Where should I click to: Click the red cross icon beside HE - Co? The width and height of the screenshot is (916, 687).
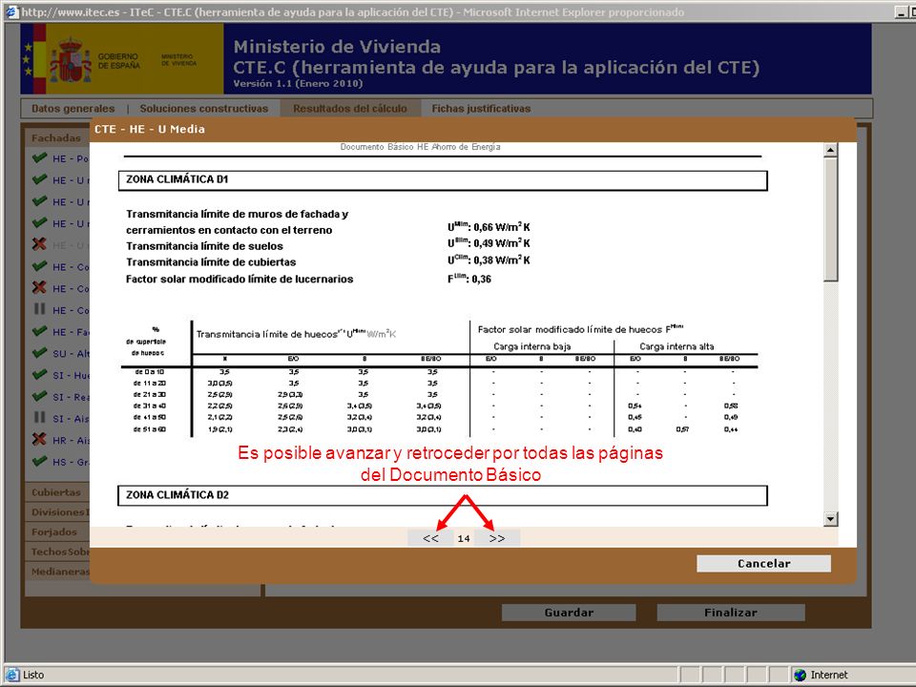[39, 287]
